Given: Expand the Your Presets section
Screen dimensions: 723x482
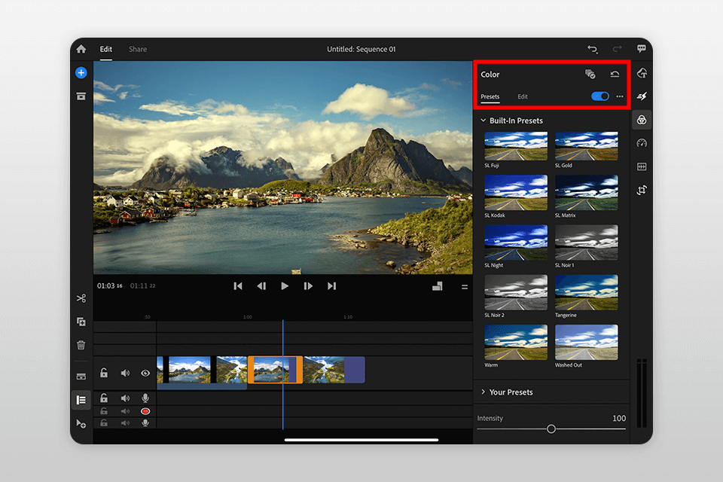Looking at the screenshot, I should tap(484, 392).
